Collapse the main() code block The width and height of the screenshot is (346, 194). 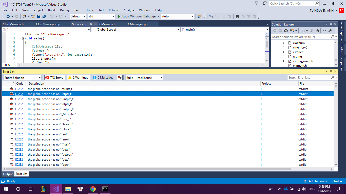[23, 39]
